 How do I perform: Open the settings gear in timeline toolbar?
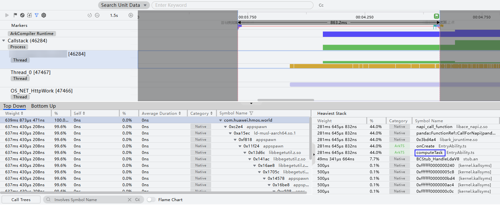coord(44,15)
